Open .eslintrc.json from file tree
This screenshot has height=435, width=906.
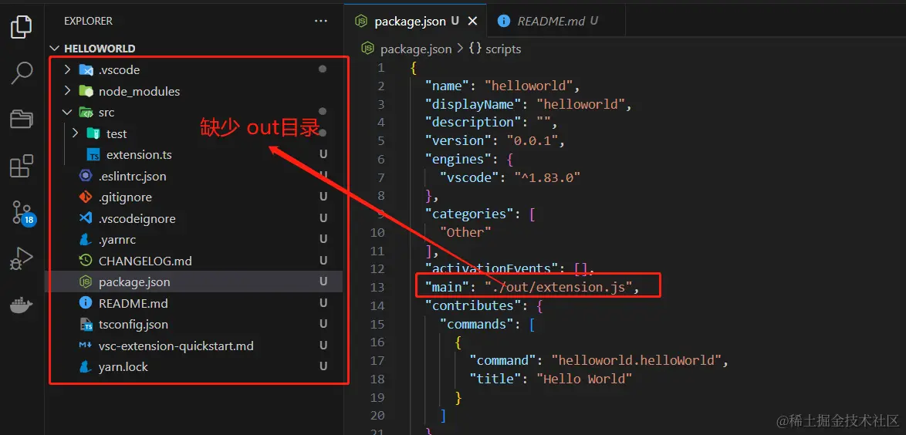coord(132,176)
